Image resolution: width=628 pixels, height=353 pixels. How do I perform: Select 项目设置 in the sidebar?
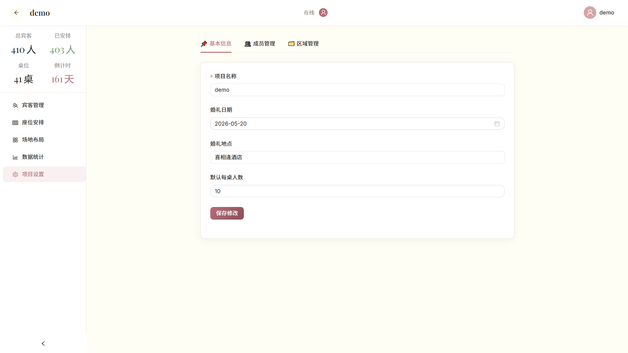point(45,174)
